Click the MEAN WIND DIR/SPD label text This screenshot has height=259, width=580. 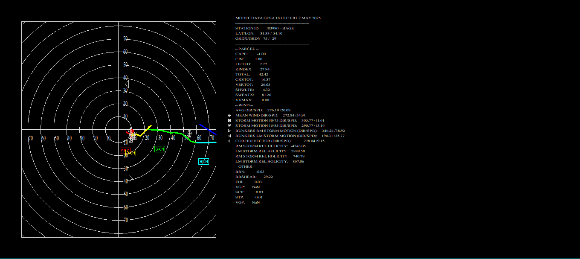point(257,115)
